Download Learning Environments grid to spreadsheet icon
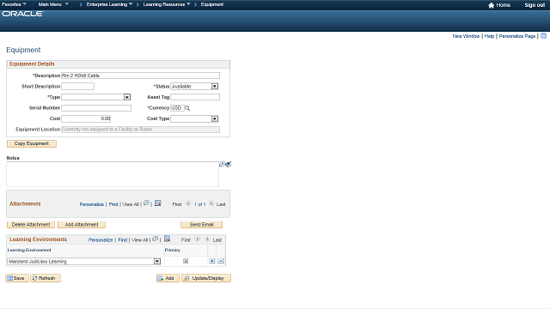 click(168, 239)
